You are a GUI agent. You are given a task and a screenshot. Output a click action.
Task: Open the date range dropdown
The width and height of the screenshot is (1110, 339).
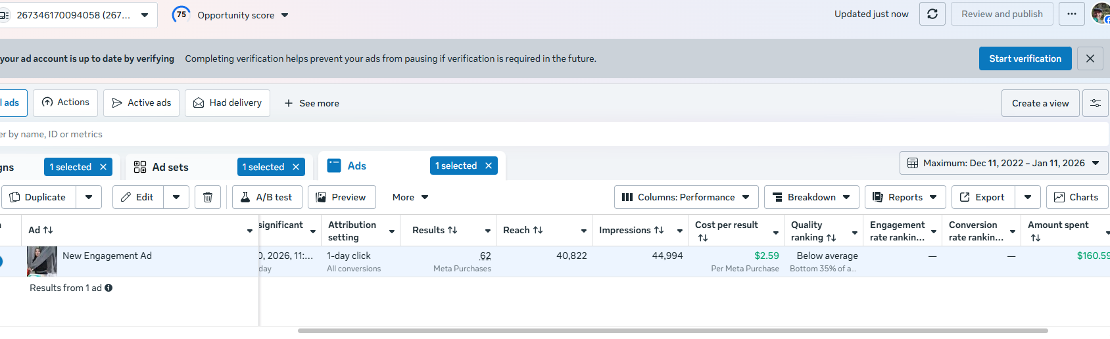click(x=1003, y=163)
